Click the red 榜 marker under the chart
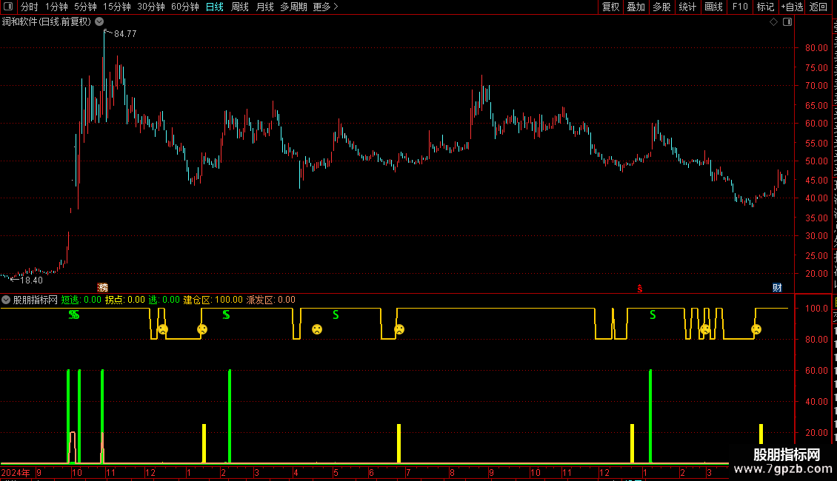This screenshot has height=481, width=837. (102, 287)
